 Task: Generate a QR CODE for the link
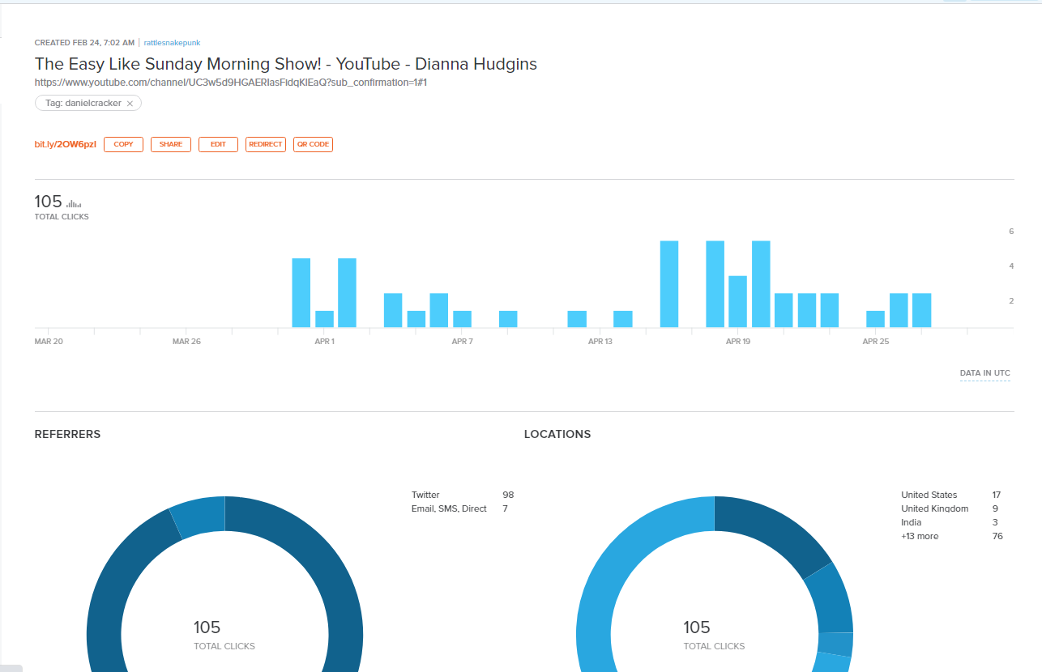click(313, 144)
